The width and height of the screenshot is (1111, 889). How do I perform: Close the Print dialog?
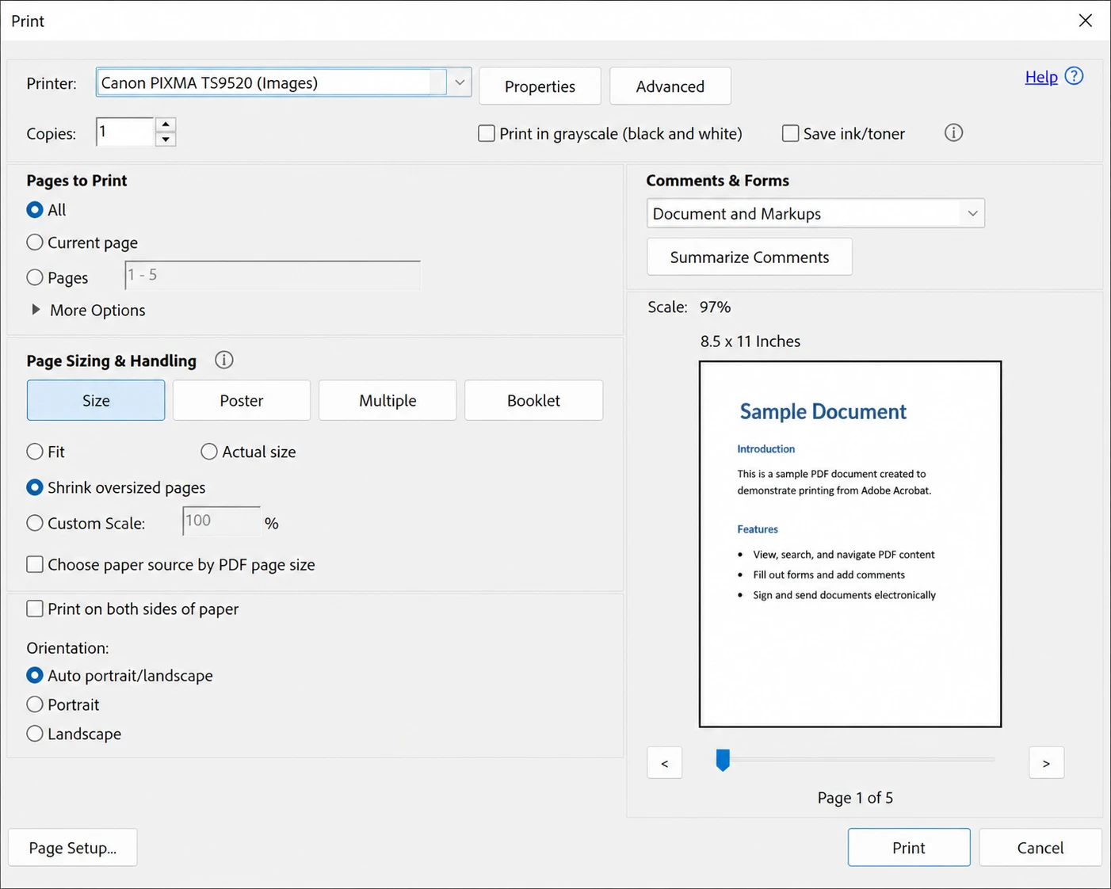[x=1085, y=21]
